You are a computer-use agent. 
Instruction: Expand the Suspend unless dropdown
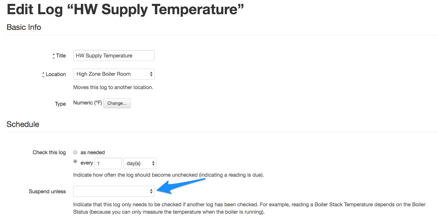tap(113, 191)
